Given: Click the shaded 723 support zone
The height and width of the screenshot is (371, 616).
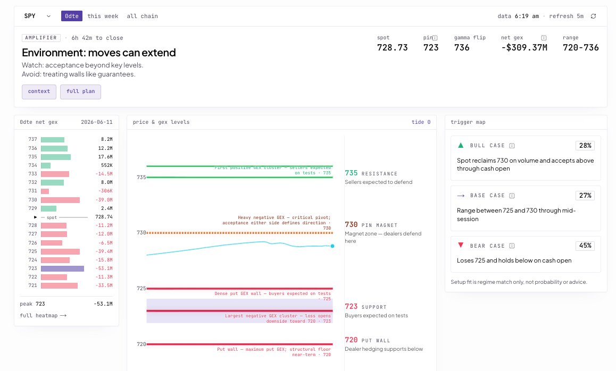Looking at the screenshot, I should tap(239, 311).
